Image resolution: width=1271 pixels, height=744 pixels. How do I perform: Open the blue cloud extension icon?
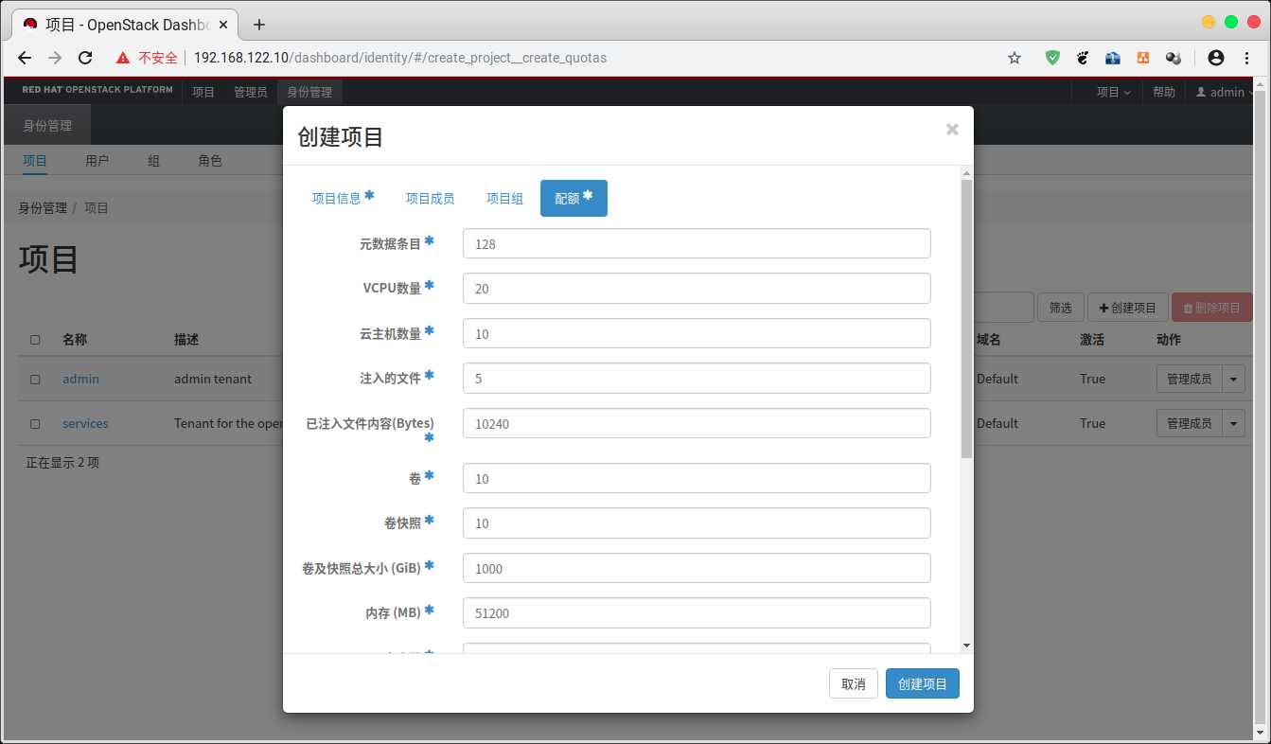[1113, 58]
